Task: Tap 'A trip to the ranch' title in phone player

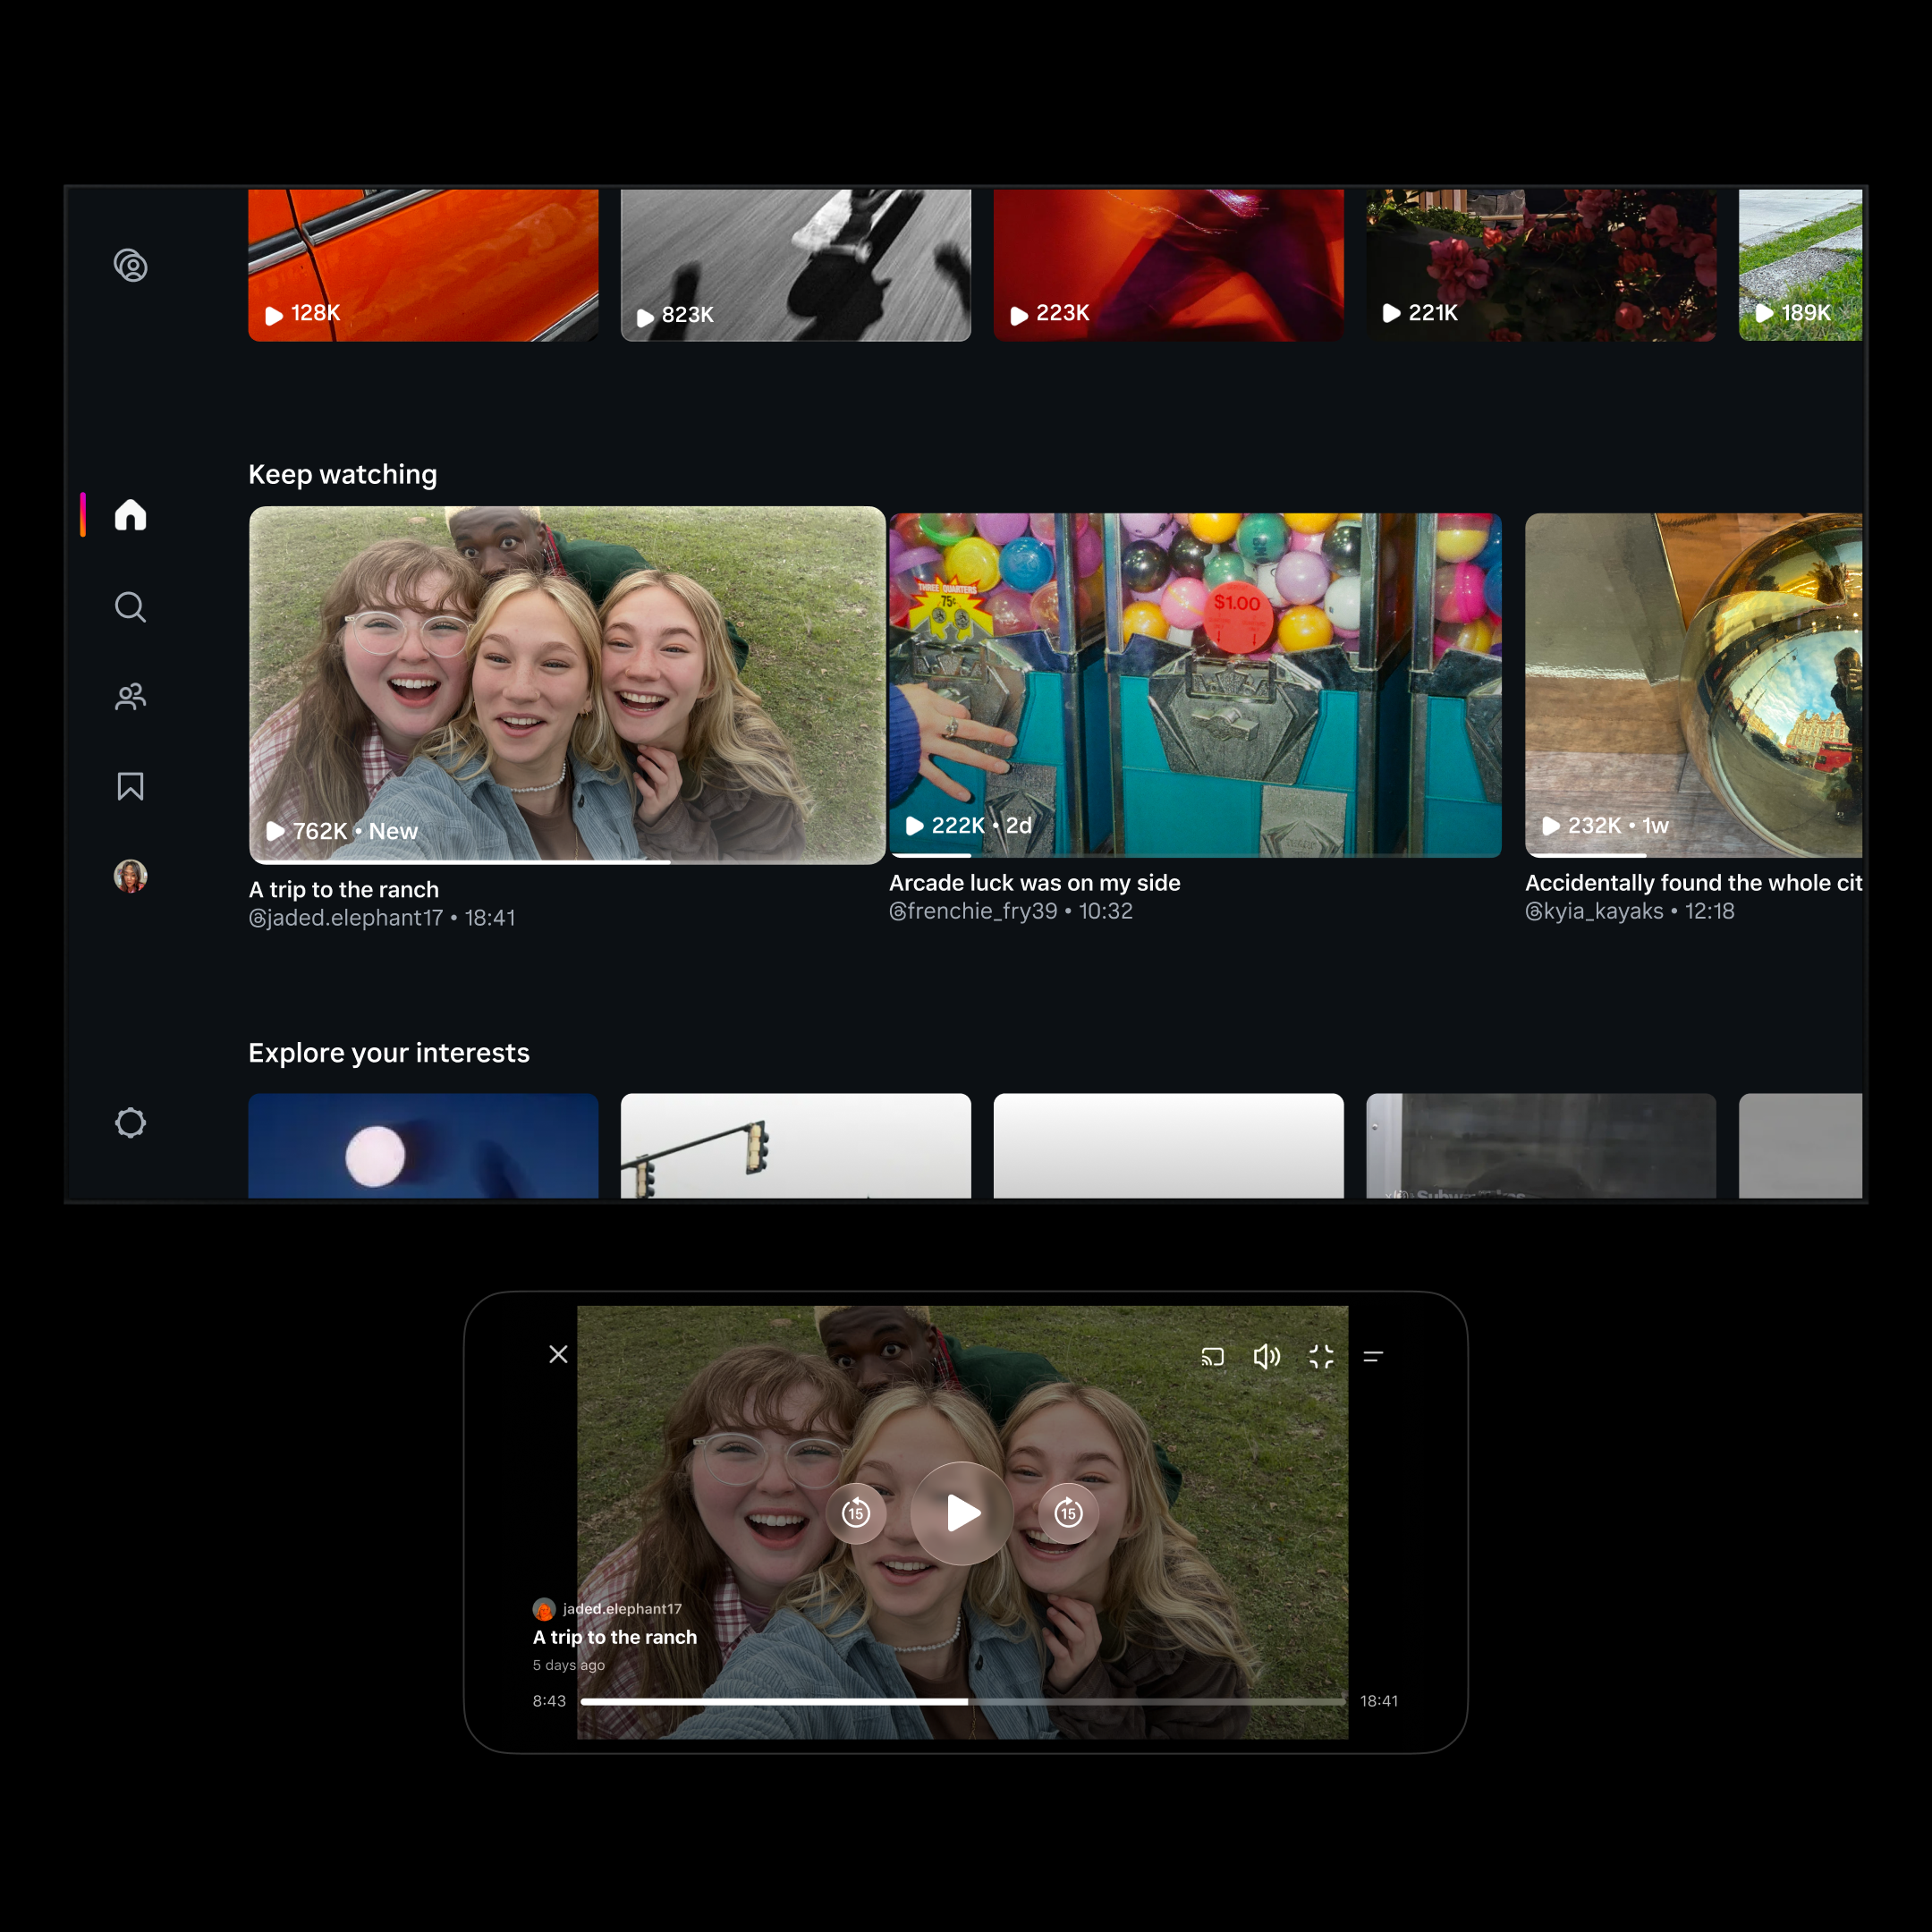Action: [615, 1637]
